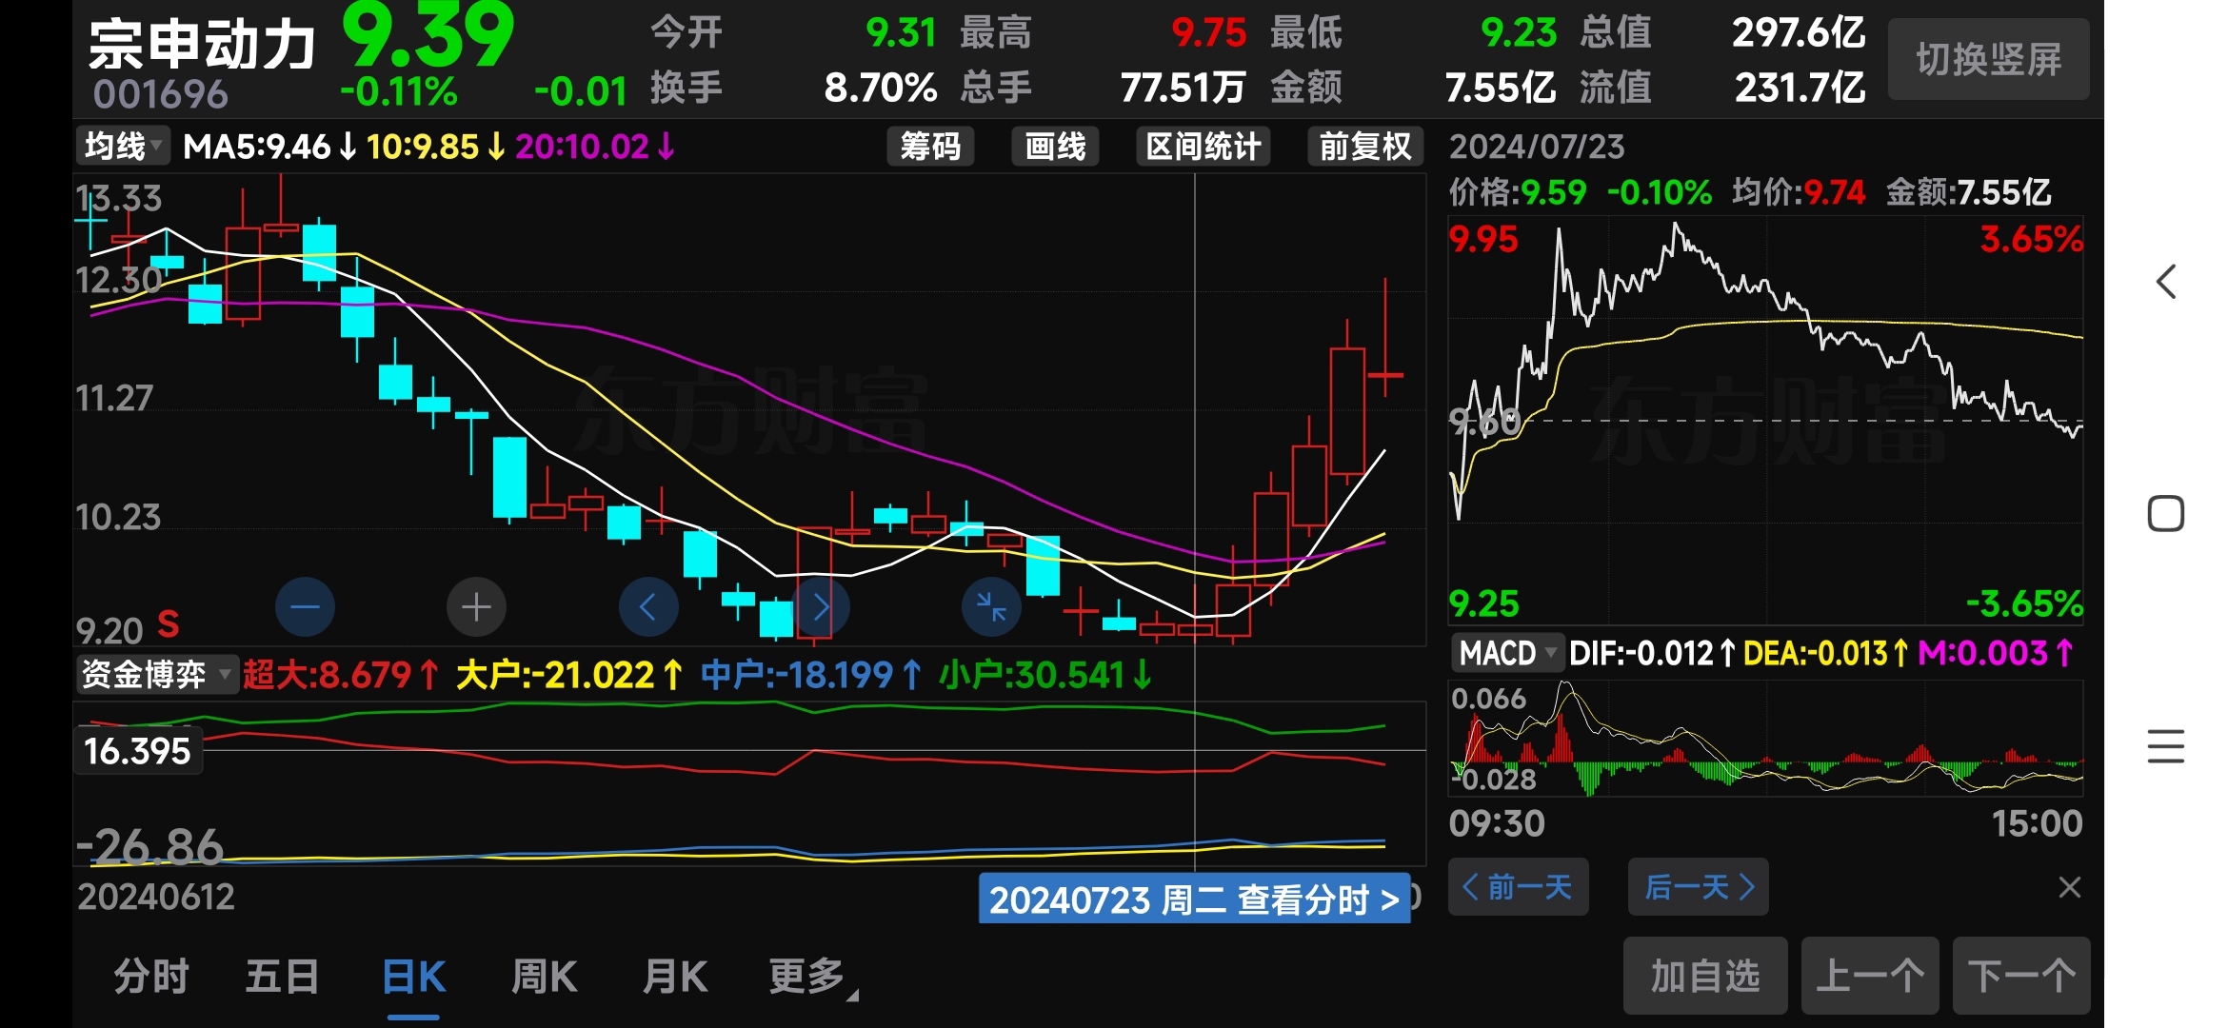Tap 最低 9.23 low price
The width and height of the screenshot is (2228, 1028).
pyautogui.click(x=1413, y=33)
